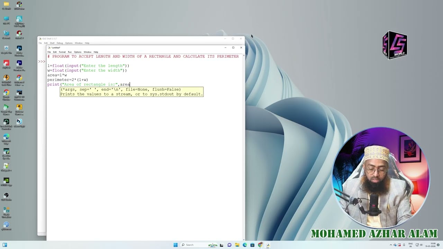Open the Rockstar Games desktop shortcut
Image resolution: width=443 pixels, height=249 pixels.
[19, 109]
